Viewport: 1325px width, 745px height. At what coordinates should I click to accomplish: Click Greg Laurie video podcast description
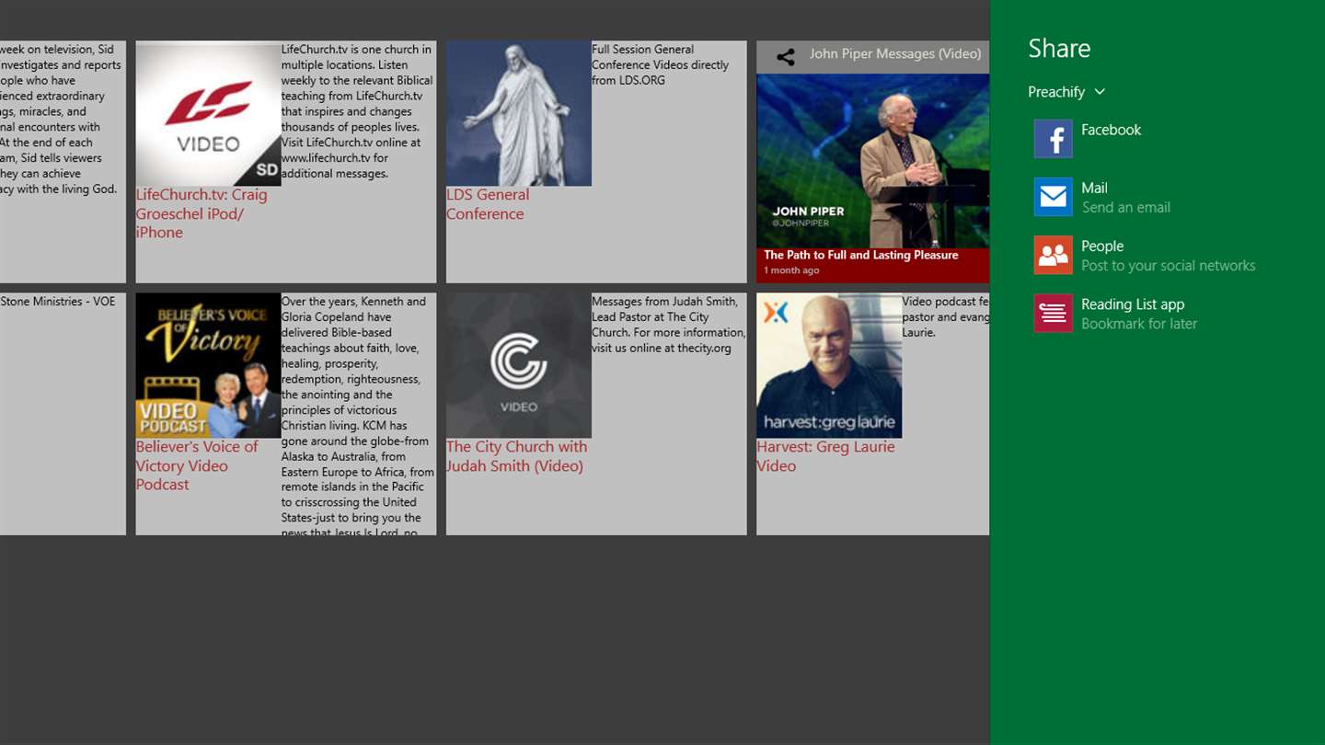[x=945, y=316]
